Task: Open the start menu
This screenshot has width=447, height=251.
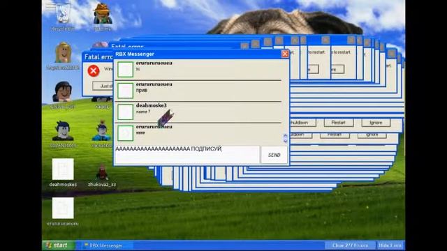Action: [x=59, y=245]
